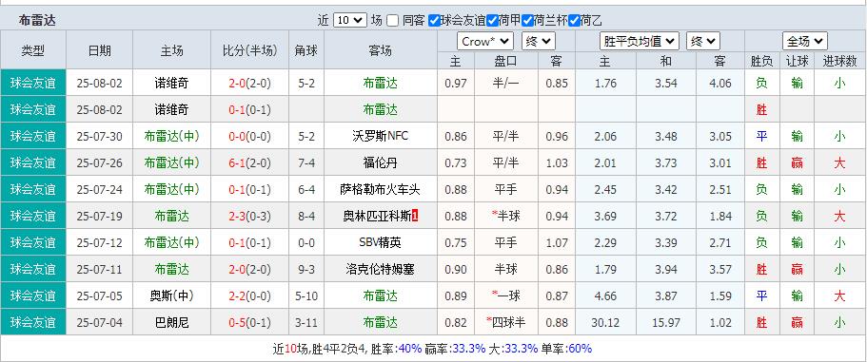Click the corner count 5-10 in the 奥斯 row
Screen dimensions: 867x362
[x=306, y=295]
